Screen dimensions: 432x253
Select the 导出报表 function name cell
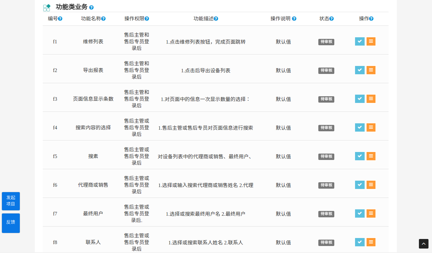(93, 70)
